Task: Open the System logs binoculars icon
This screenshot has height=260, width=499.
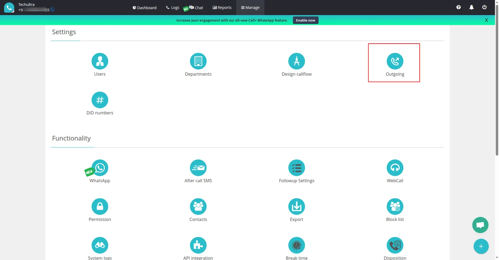Action: pyautogui.click(x=100, y=245)
